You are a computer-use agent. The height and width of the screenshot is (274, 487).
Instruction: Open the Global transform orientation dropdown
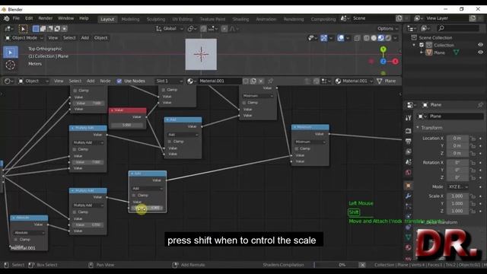tap(169, 29)
